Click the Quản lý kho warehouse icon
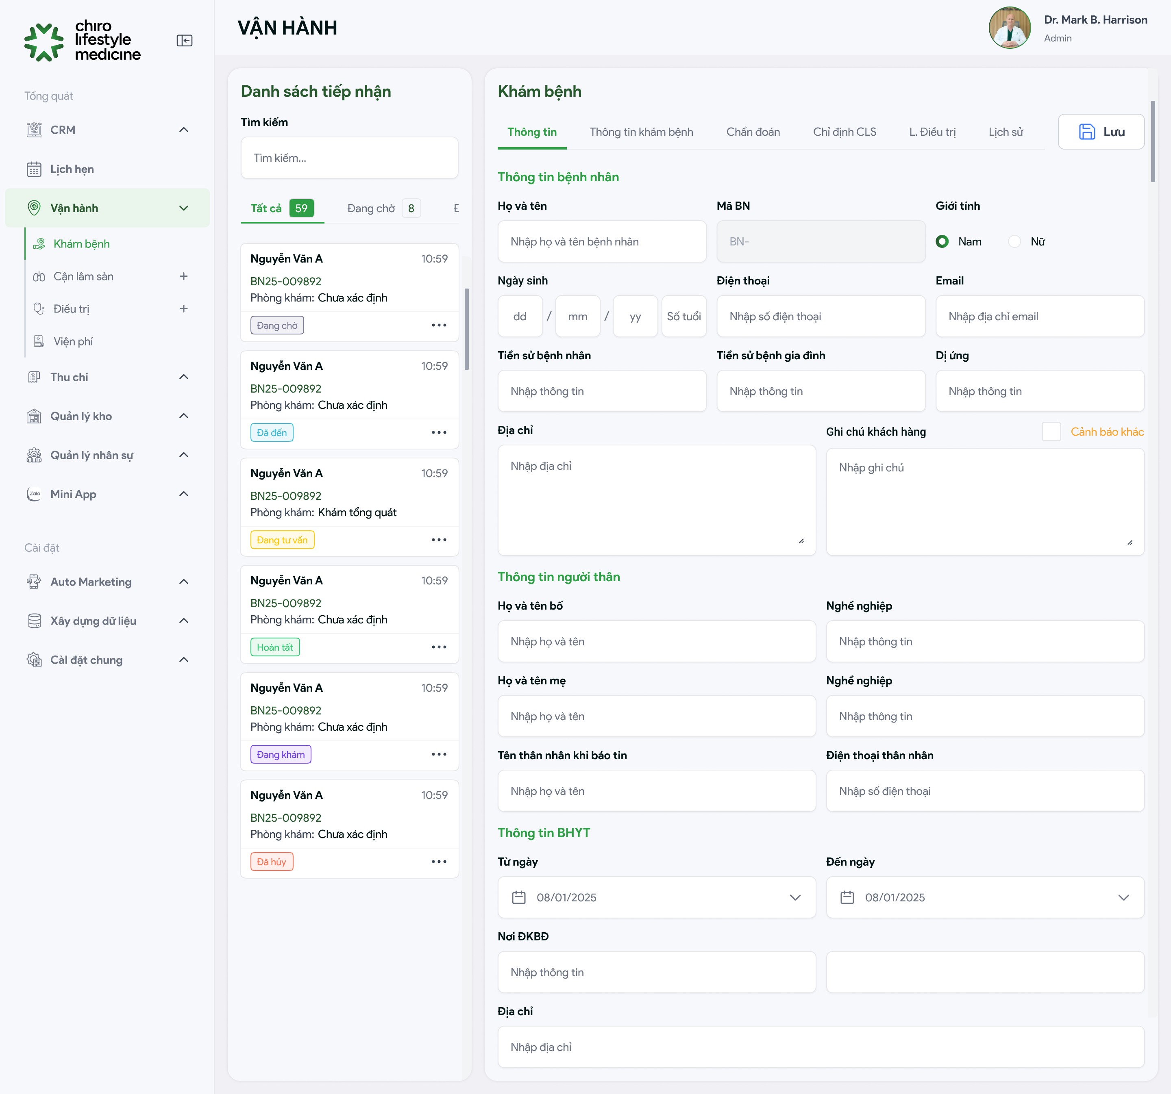Screen dimensions: 1171x1094 point(34,416)
